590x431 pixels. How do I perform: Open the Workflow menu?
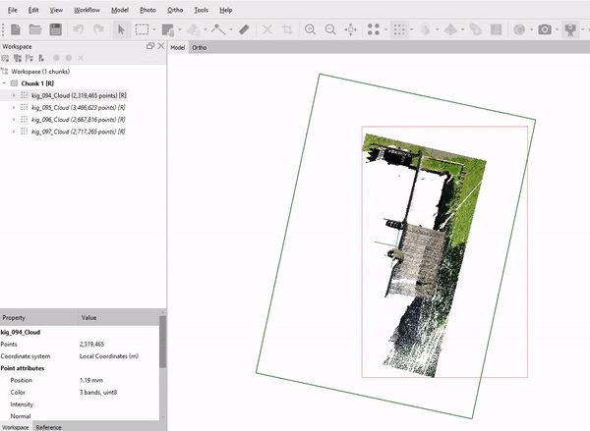click(87, 10)
